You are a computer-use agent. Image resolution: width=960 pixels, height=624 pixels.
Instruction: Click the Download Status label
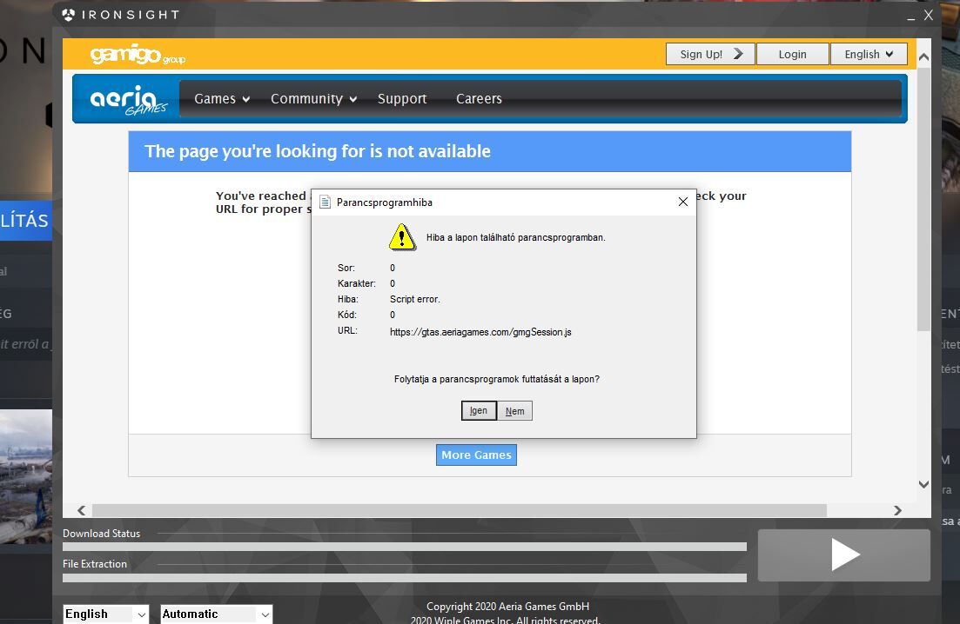(101, 533)
